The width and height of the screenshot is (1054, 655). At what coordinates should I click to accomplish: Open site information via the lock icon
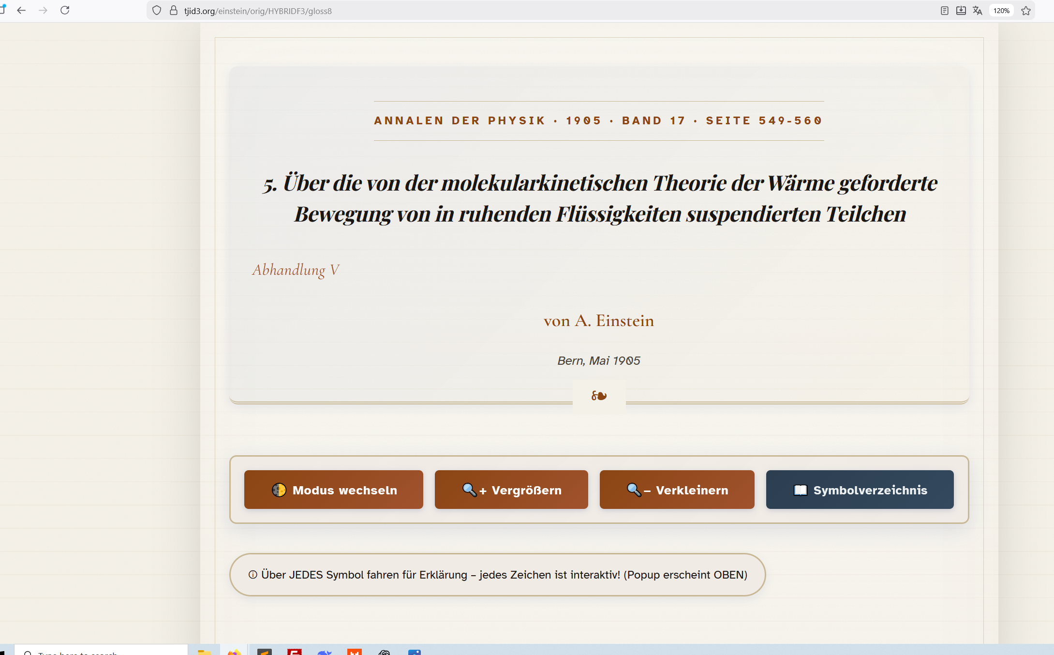pos(173,10)
